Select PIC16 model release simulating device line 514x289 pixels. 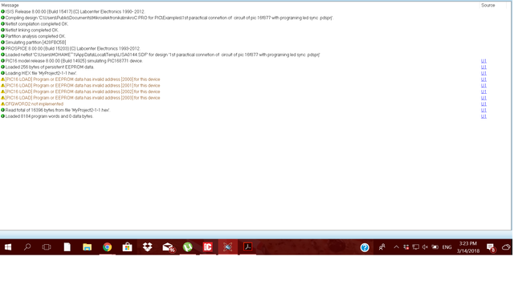click(x=74, y=61)
